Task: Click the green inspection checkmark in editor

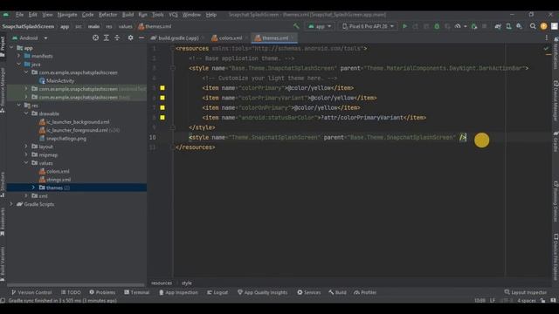Action: click(546, 49)
